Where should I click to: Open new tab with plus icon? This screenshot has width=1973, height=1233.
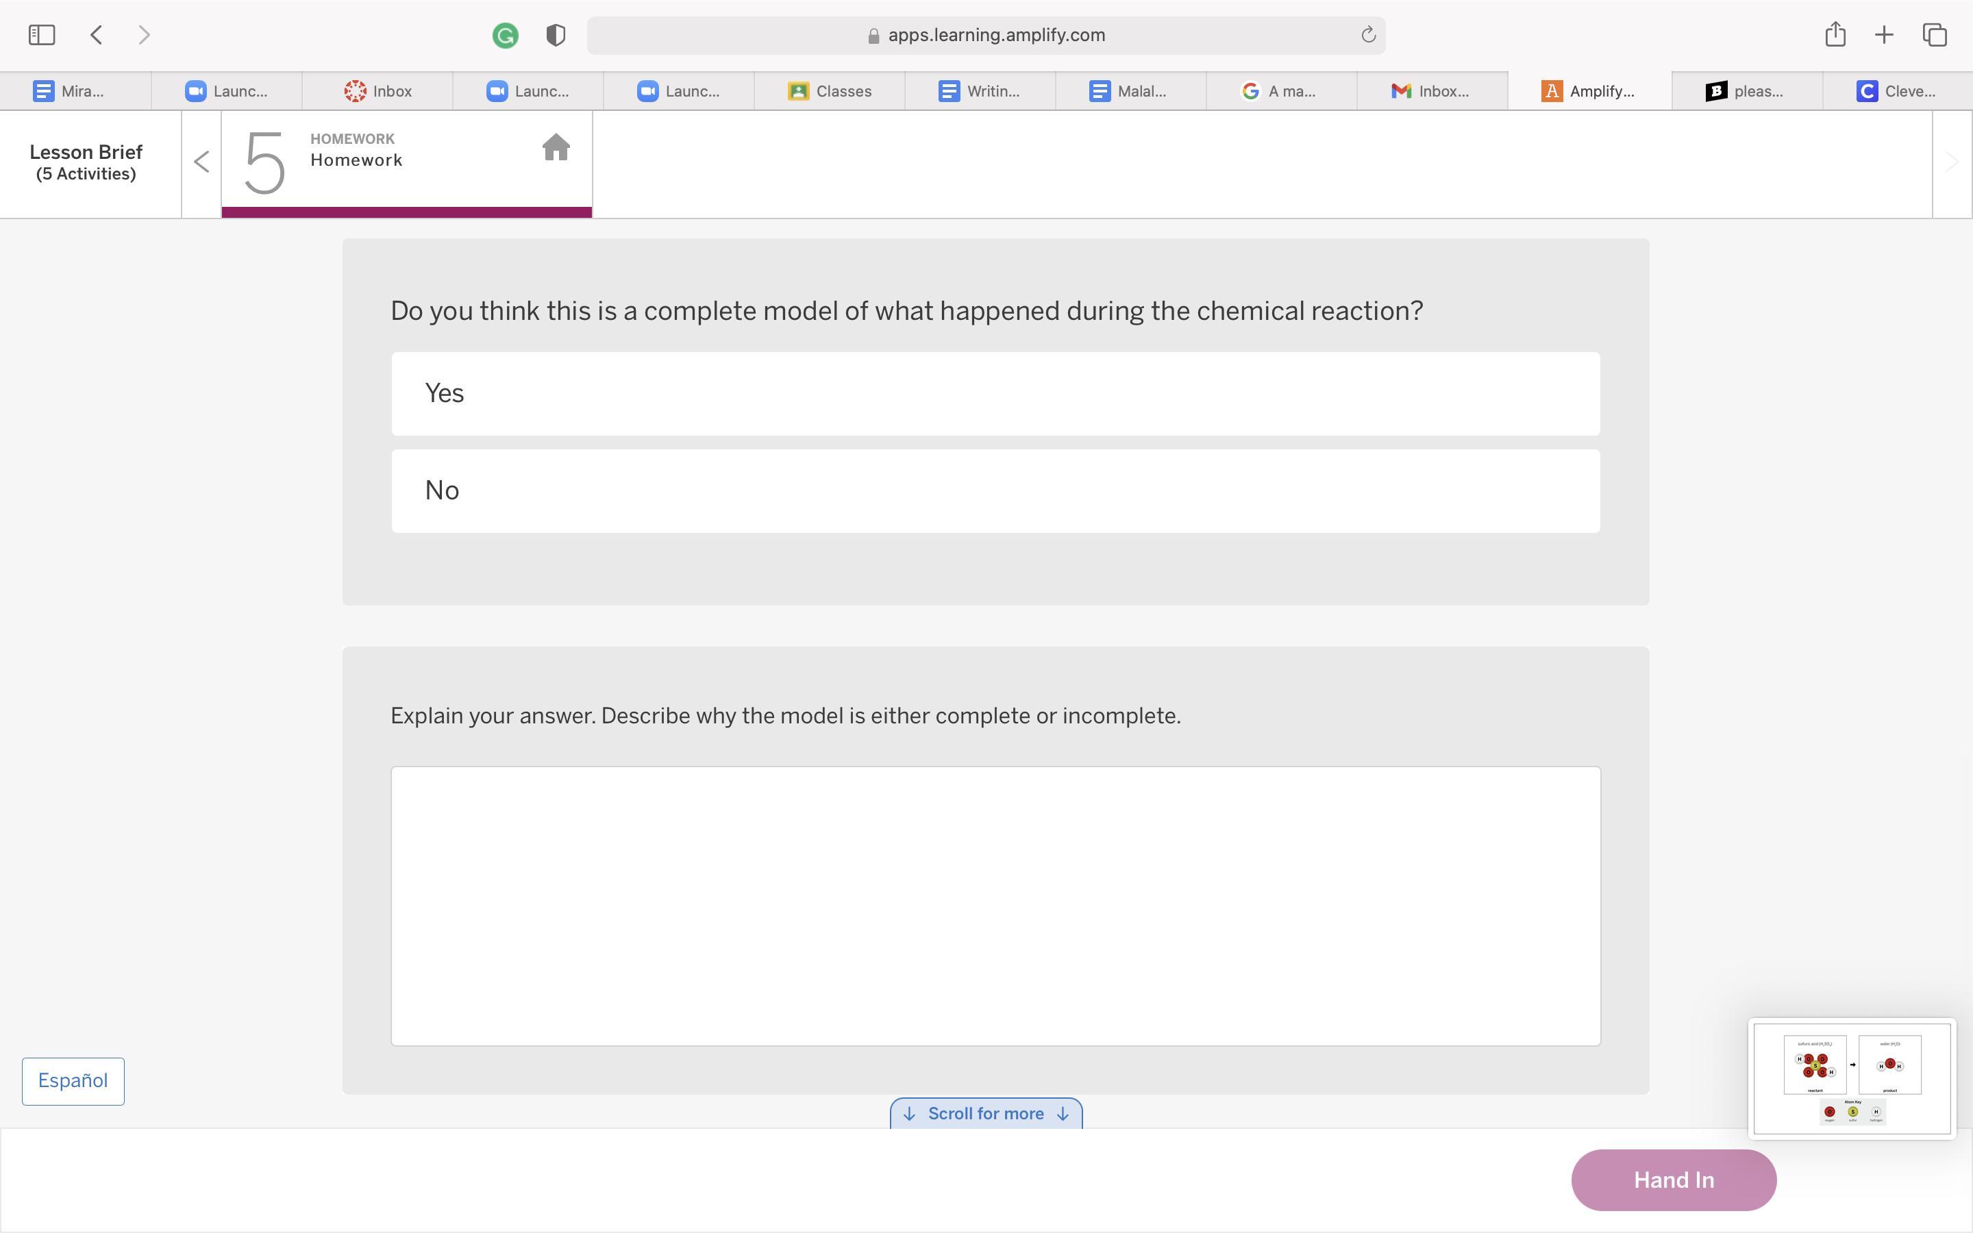tap(1883, 35)
